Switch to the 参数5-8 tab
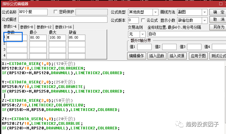The height and width of the screenshot is (134, 226). pyautogui.click(x=27, y=27)
